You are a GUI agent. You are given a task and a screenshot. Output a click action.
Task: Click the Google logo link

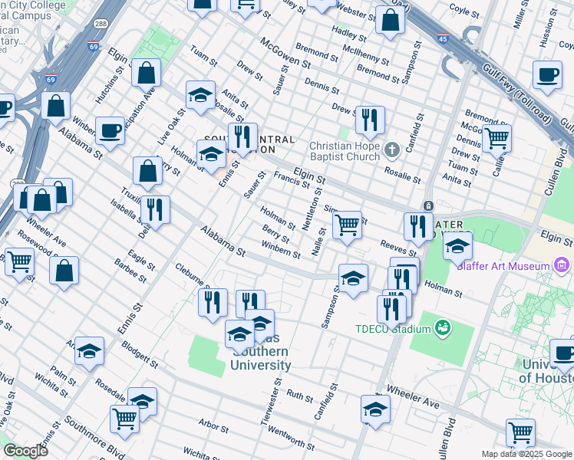(25, 451)
